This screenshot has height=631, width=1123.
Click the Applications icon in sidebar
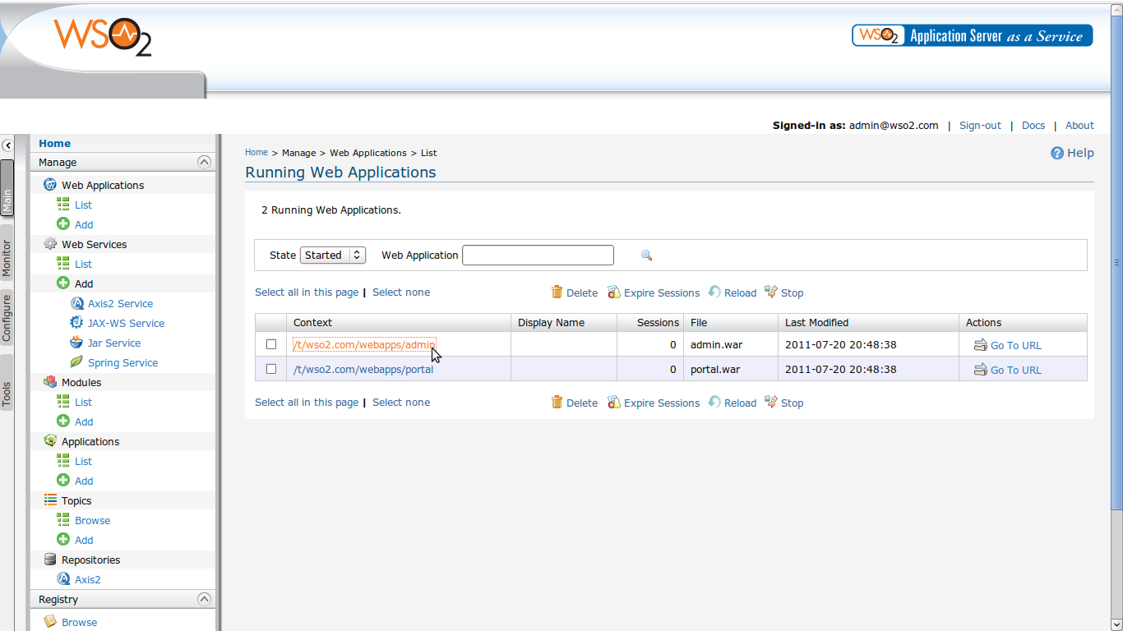[x=50, y=441]
